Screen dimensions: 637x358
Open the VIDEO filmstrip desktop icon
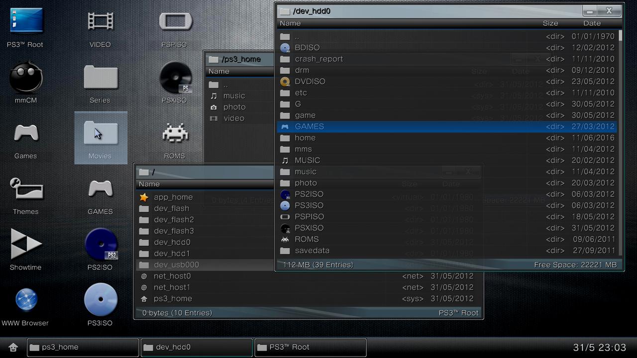[x=100, y=22]
